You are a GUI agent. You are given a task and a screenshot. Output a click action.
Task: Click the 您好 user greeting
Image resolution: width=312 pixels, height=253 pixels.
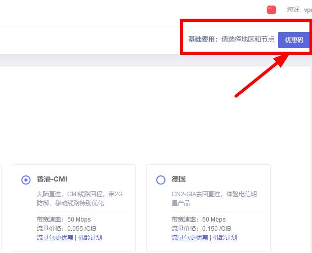coord(299,10)
